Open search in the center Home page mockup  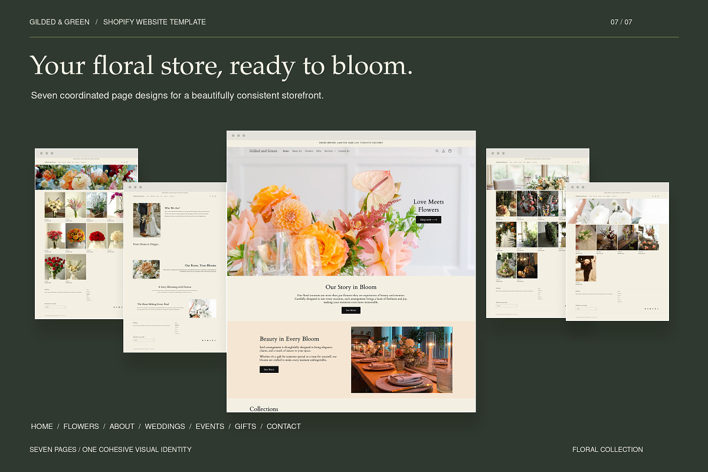click(x=437, y=151)
